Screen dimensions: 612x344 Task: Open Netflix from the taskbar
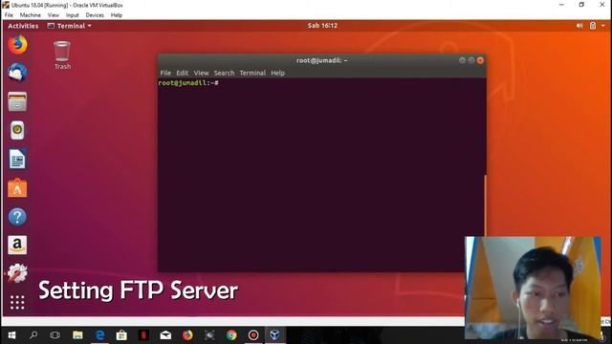click(x=143, y=335)
